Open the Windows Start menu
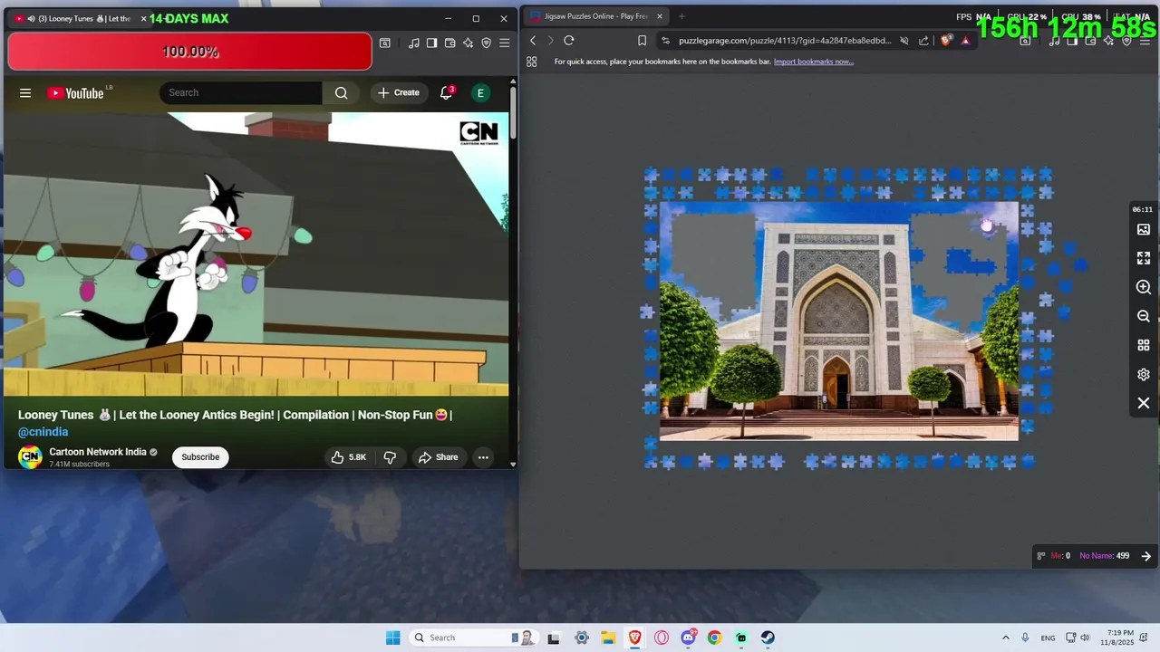The image size is (1160, 652). (x=392, y=638)
